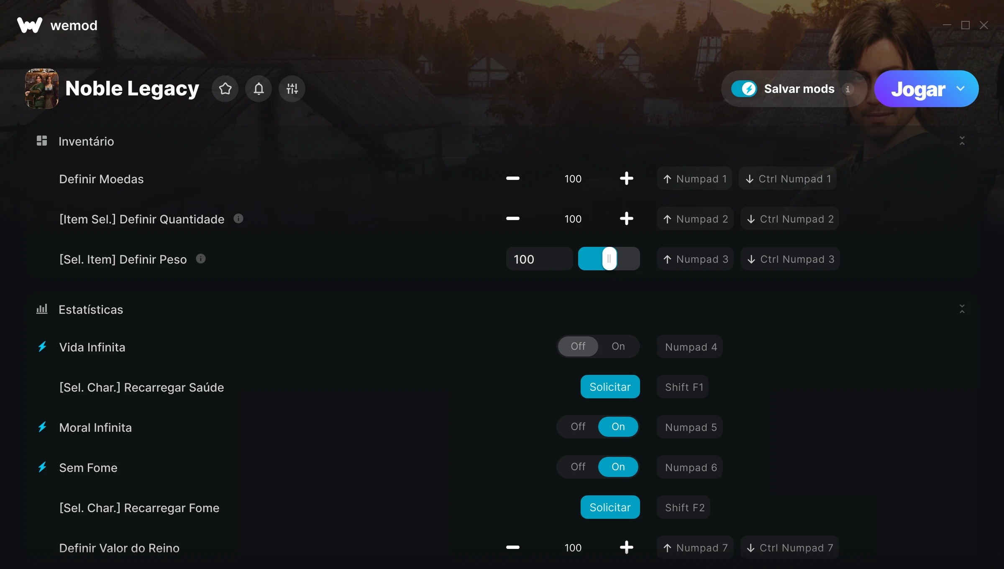Screen dimensions: 1004x569
Task: Show info for Item Sel. Definir Quantidade
Action: pos(238,218)
